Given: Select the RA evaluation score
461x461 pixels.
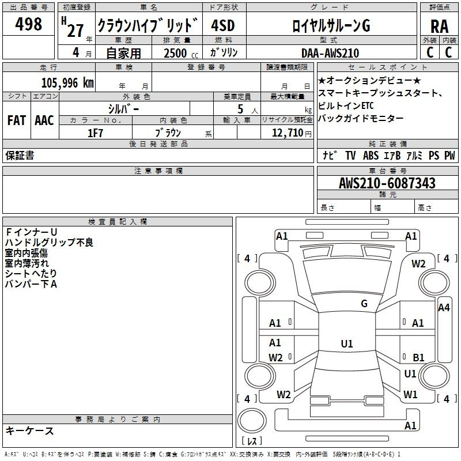Looking at the screenshot, I should pos(439,26).
